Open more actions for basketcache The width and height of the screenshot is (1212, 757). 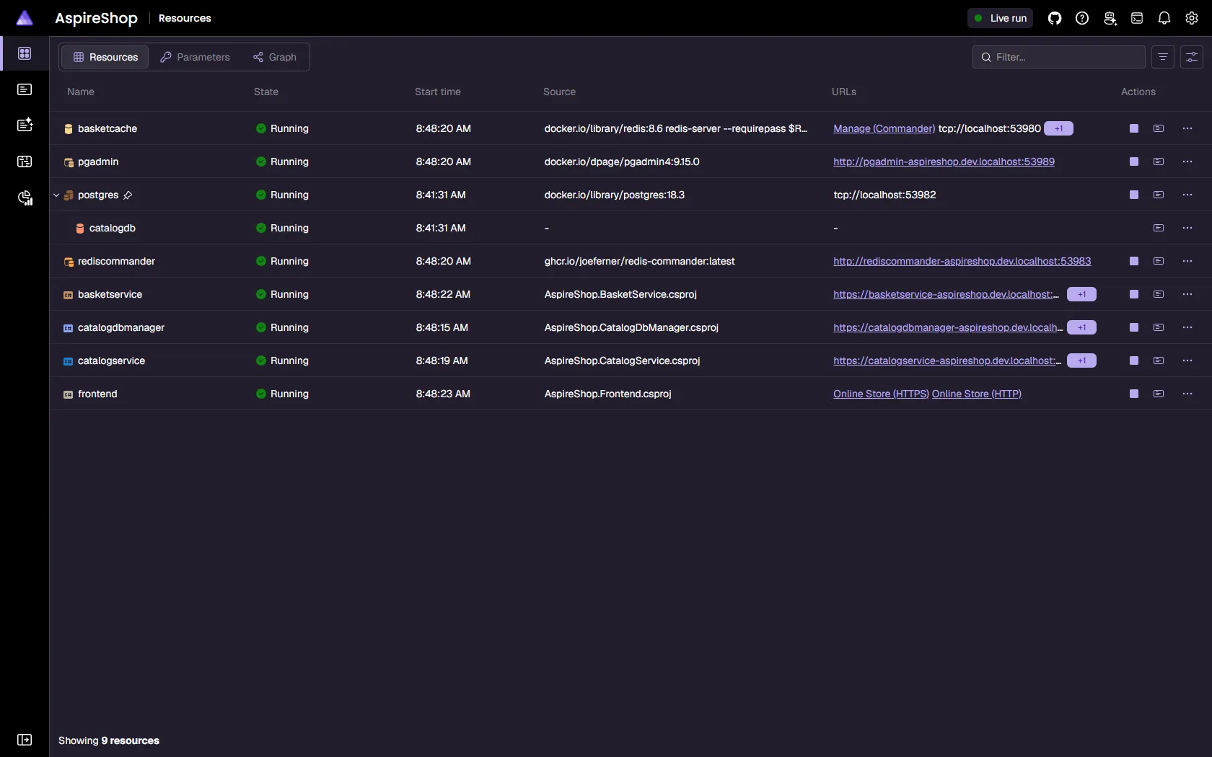pyautogui.click(x=1187, y=128)
